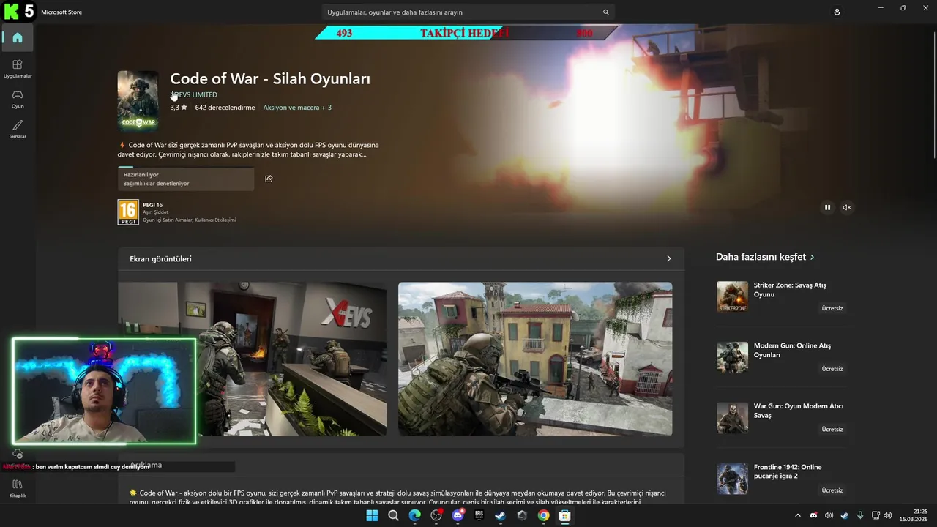Expand Daha fazlasını keşfet list

tap(812, 257)
